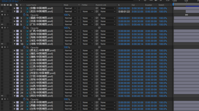Click Stretch value 100.0% of layer 25
This screenshot has width=199, height=111.
[163, 96]
